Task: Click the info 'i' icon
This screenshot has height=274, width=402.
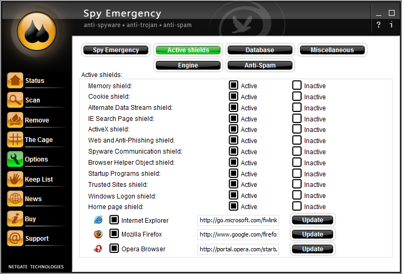Action: click(391, 25)
